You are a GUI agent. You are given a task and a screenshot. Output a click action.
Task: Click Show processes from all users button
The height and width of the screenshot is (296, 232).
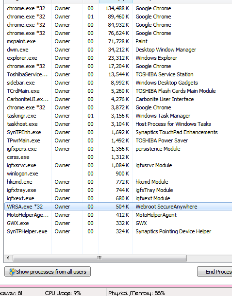coord(48,272)
